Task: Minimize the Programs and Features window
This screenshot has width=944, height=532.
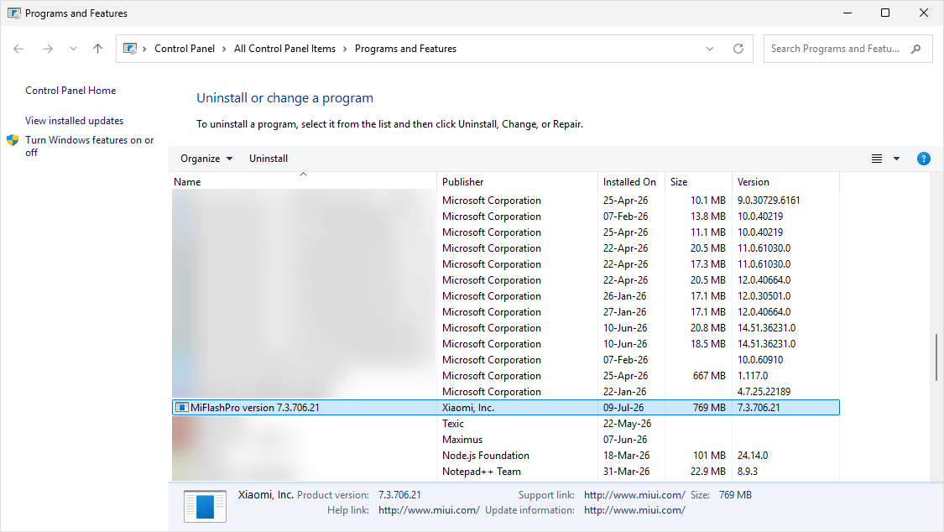Action: coord(847,13)
